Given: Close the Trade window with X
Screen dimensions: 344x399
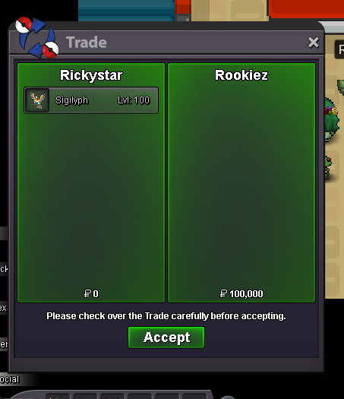Looking at the screenshot, I should 313,43.
